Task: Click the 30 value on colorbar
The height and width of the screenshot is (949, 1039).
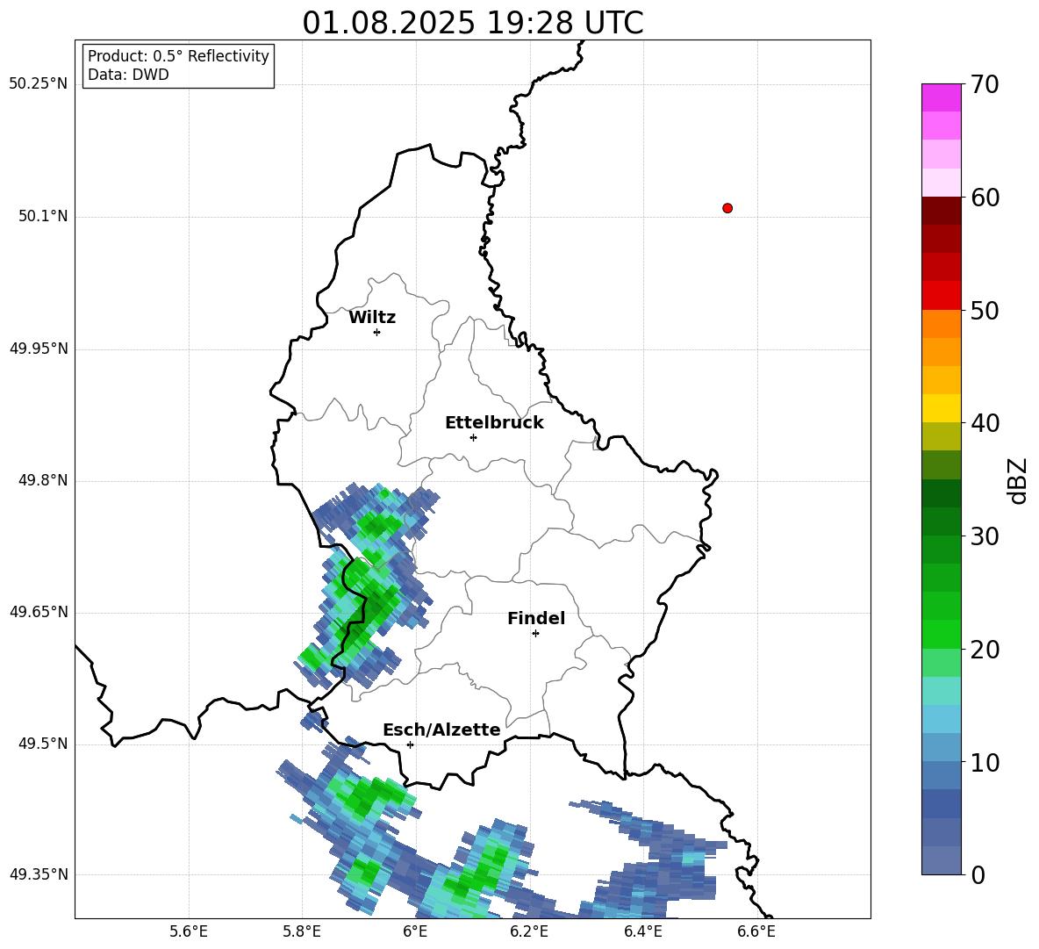Action: click(985, 536)
